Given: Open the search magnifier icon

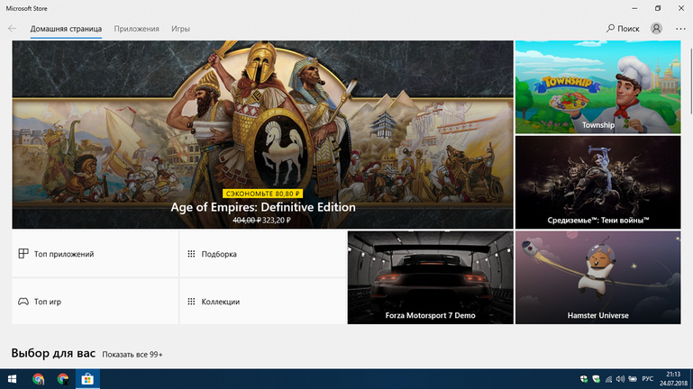Looking at the screenshot, I should click(x=610, y=29).
